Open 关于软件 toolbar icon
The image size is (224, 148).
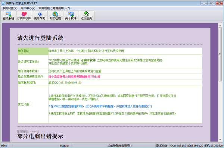point(71,16)
